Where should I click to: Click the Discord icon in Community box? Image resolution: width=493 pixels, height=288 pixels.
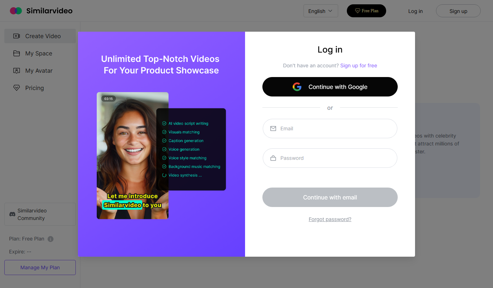pyautogui.click(x=12, y=214)
